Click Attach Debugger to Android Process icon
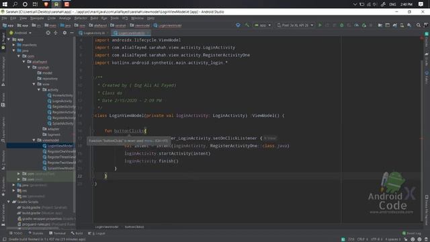This screenshot has height=242, width=430. (364, 26)
